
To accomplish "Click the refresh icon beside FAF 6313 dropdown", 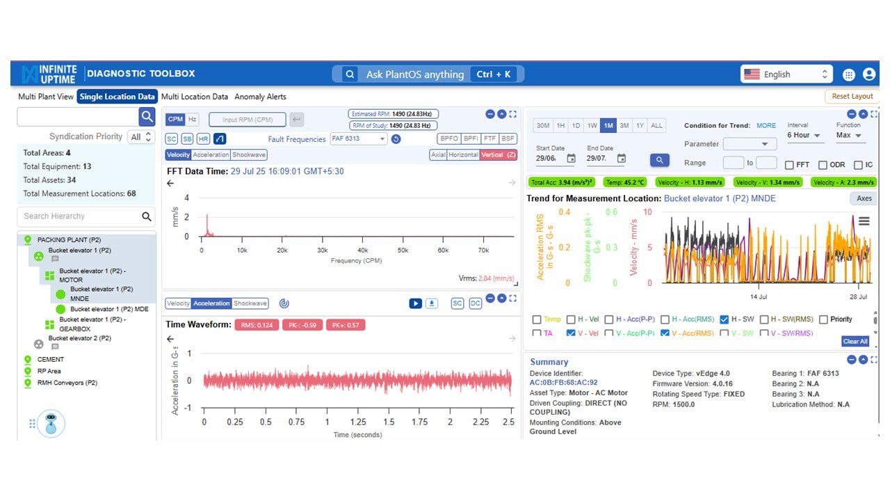I will pyautogui.click(x=396, y=139).
